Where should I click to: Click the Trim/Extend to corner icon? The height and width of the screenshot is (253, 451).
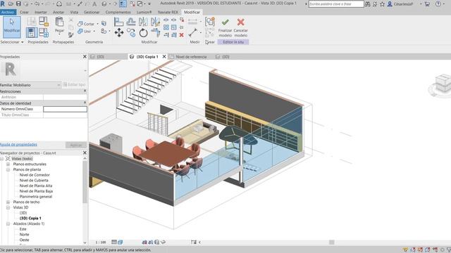pyautogui.click(x=155, y=32)
